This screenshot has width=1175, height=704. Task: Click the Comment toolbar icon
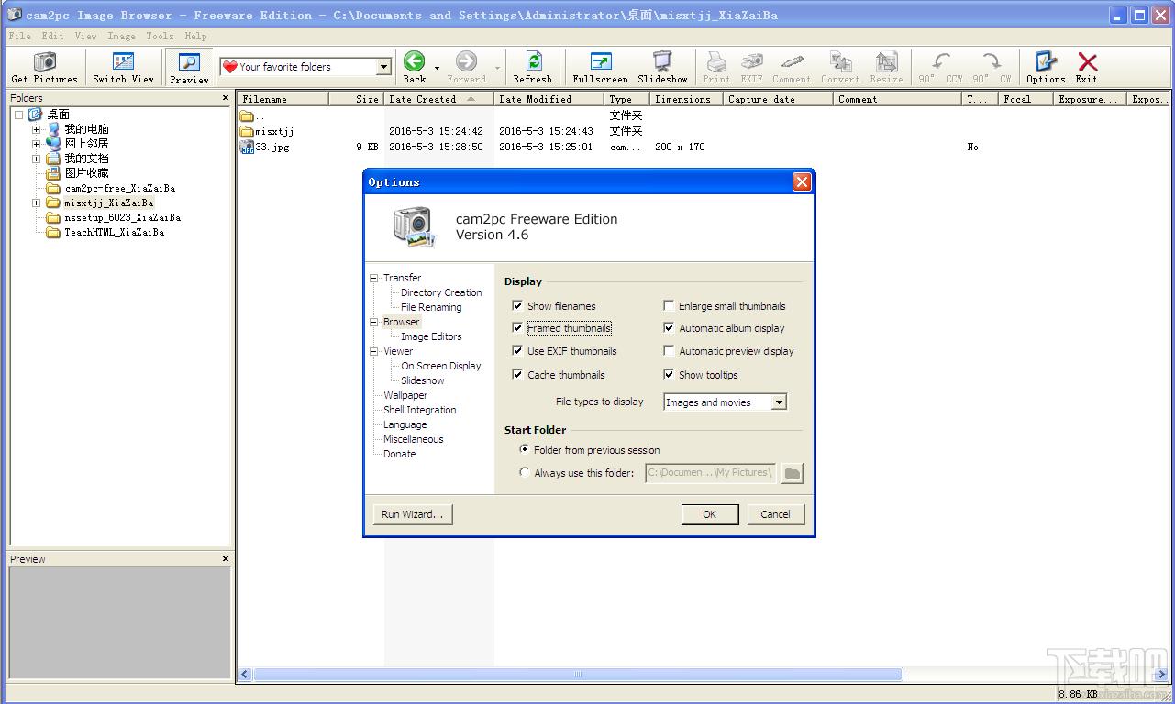(x=792, y=61)
